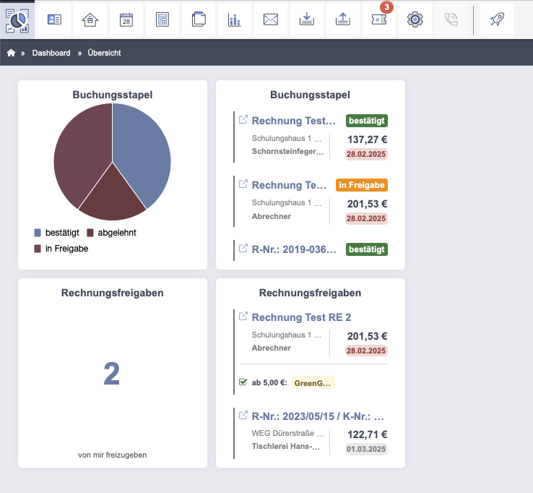533x493 pixels.
Task: Click the legend label abgelehnt
Action: (x=117, y=233)
